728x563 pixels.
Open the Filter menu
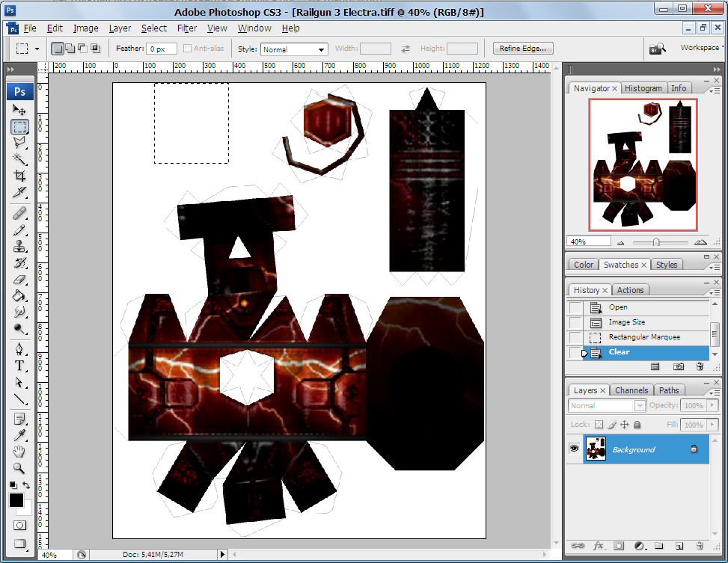pos(187,28)
